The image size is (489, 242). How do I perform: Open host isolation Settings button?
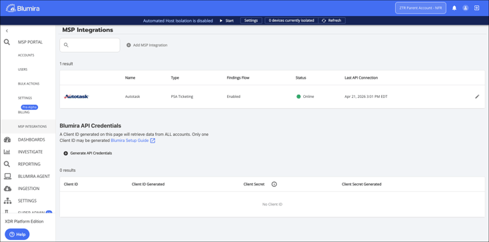250,21
